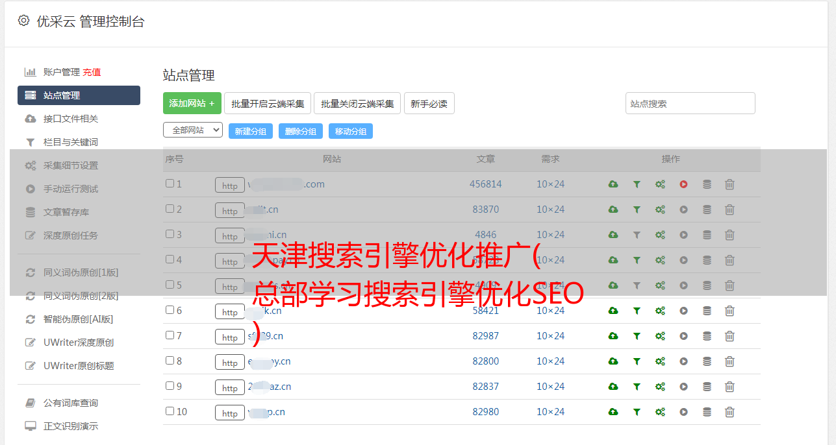Open 接口文件相关 in the sidebar
The height and width of the screenshot is (445, 836).
[71, 119]
